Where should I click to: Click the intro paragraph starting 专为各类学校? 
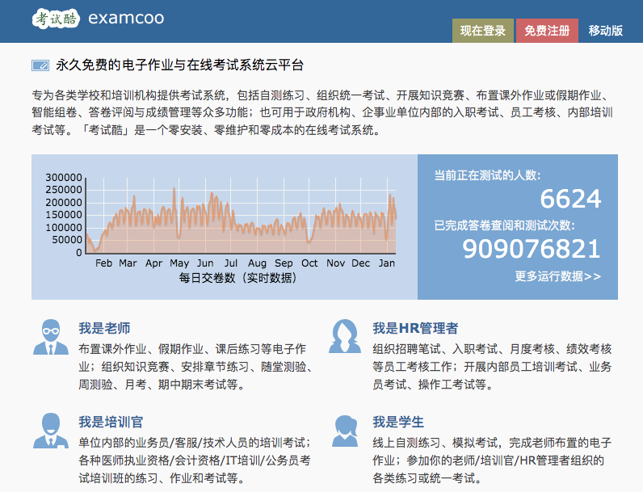pos(322,113)
